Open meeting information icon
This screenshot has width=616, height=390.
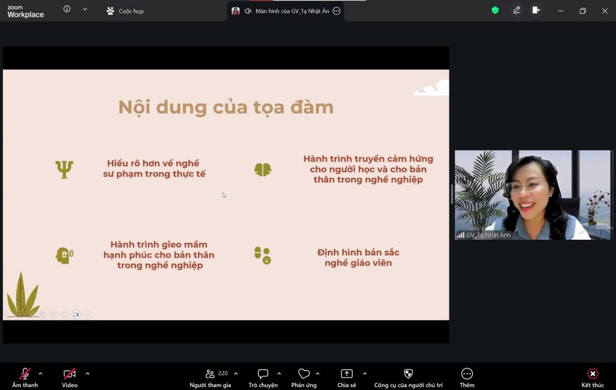[x=67, y=10]
